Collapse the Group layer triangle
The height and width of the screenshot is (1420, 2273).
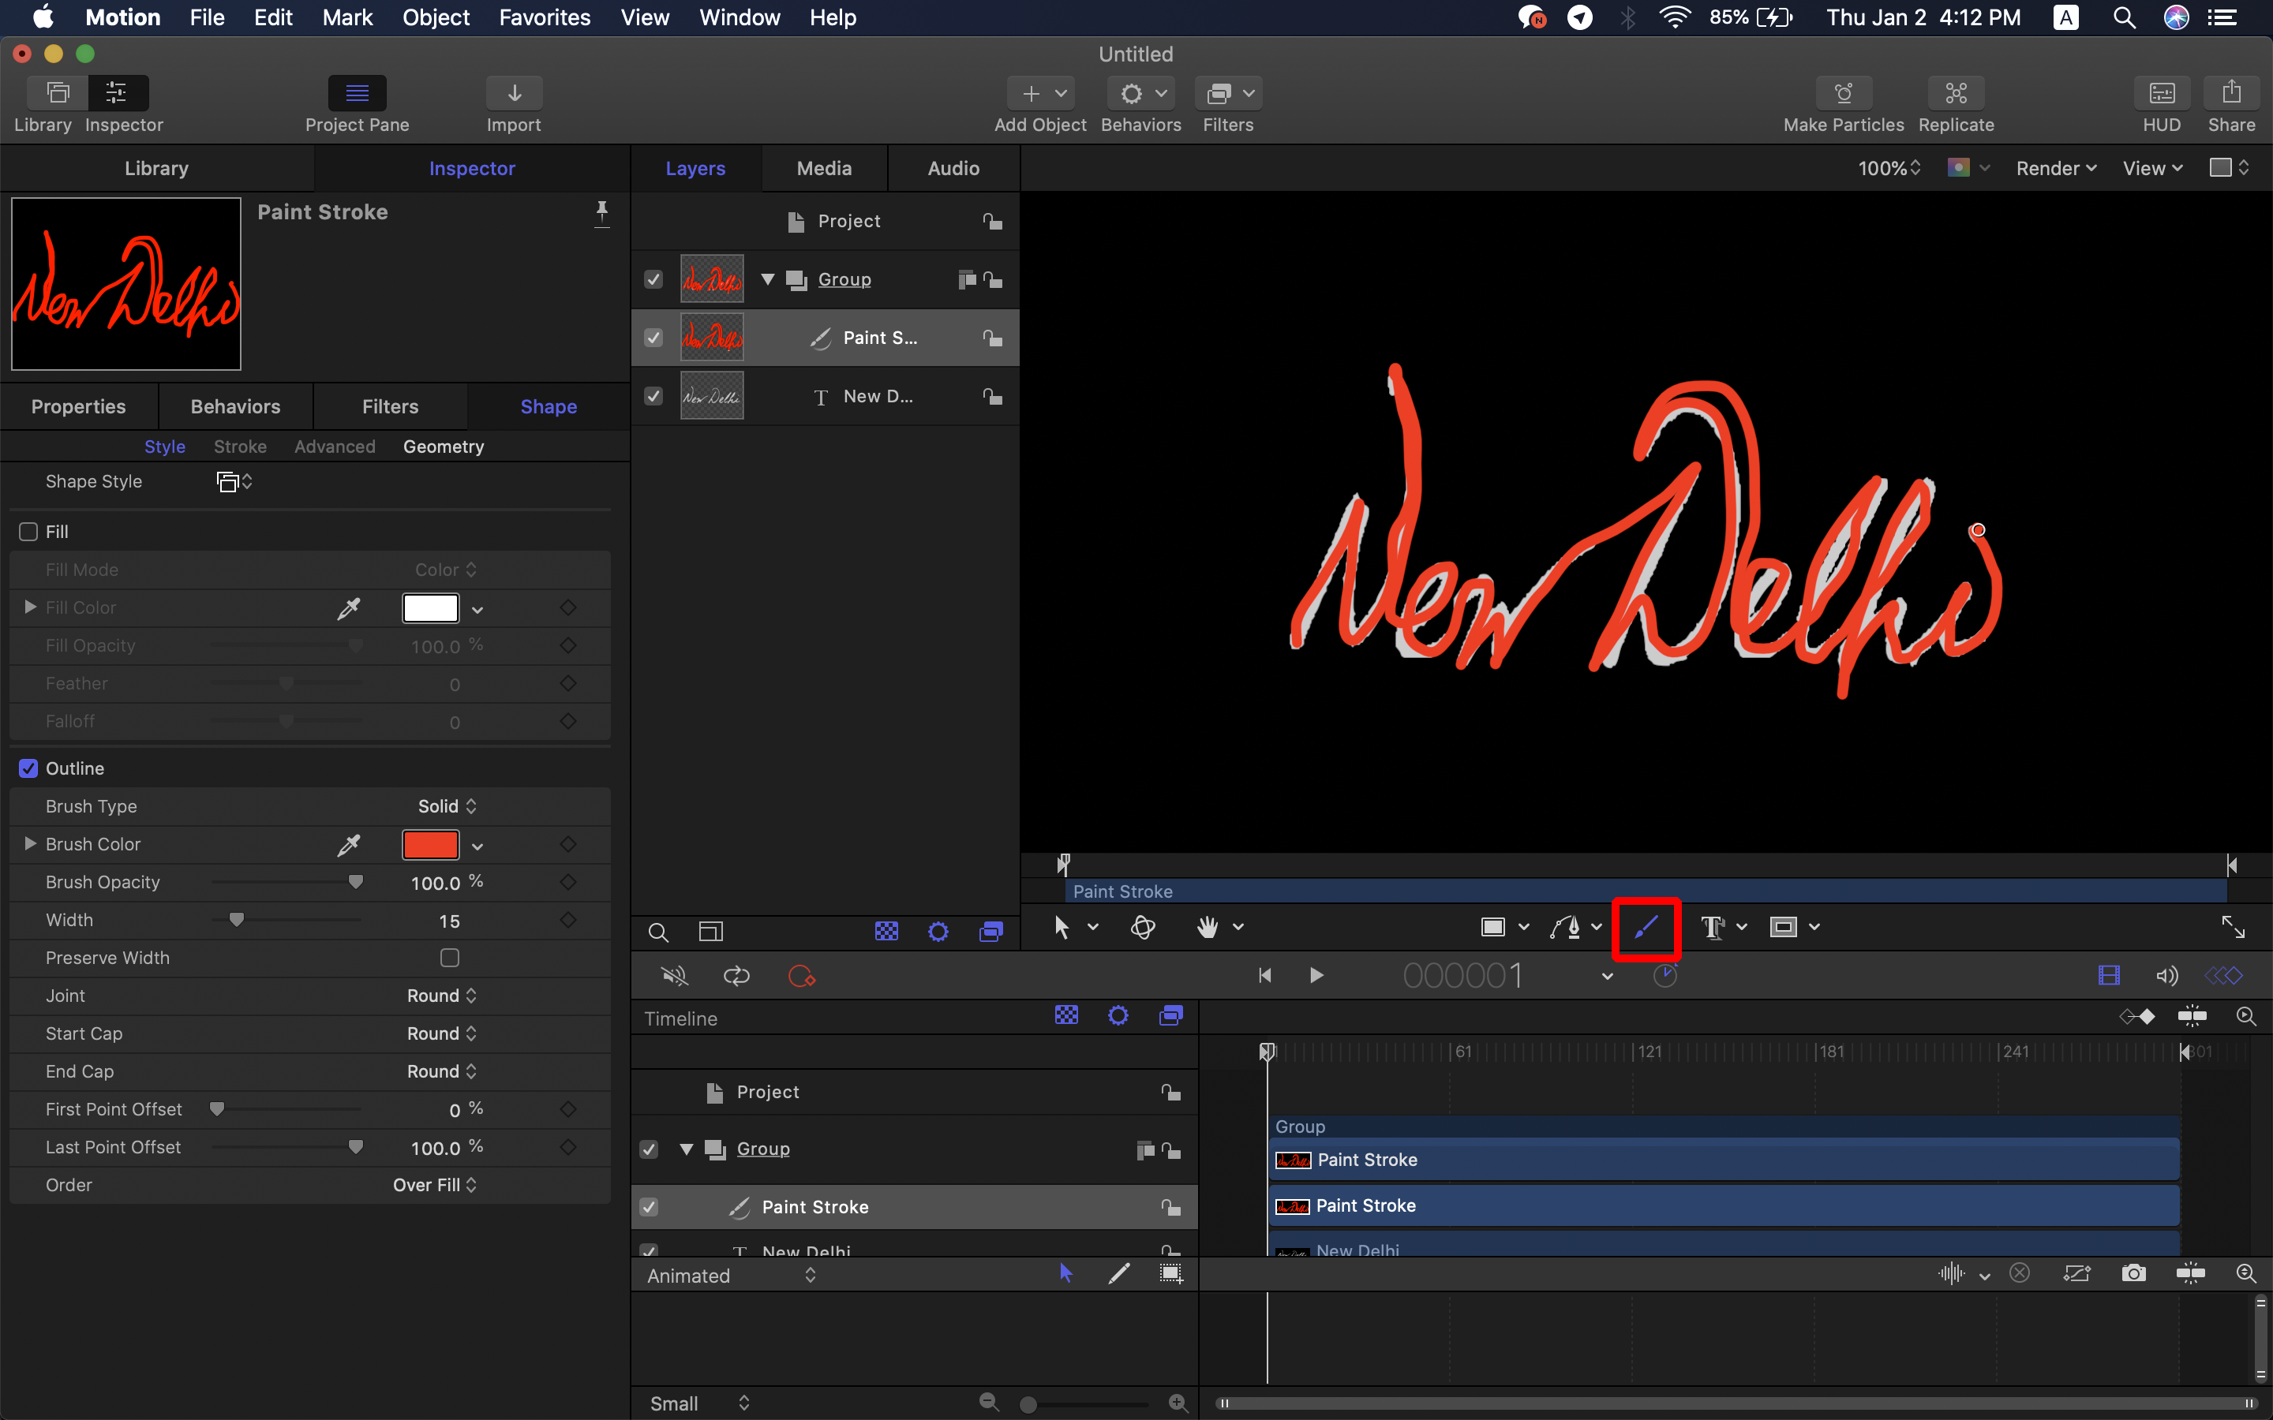click(767, 280)
